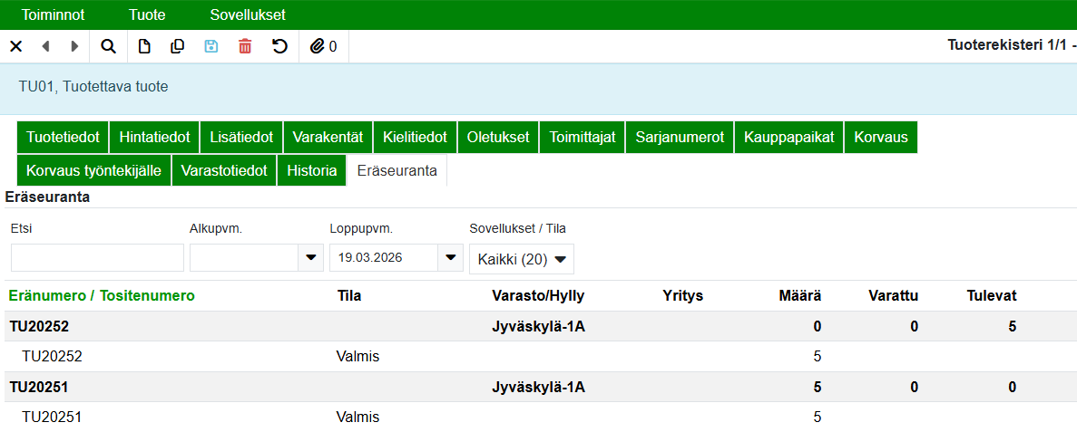Image resolution: width=1077 pixels, height=432 pixels.
Task: Go to next record arrow
Action: pyautogui.click(x=74, y=46)
